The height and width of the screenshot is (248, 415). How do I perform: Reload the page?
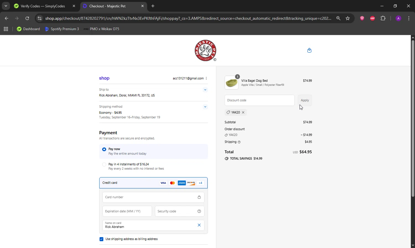click(27, 18)
